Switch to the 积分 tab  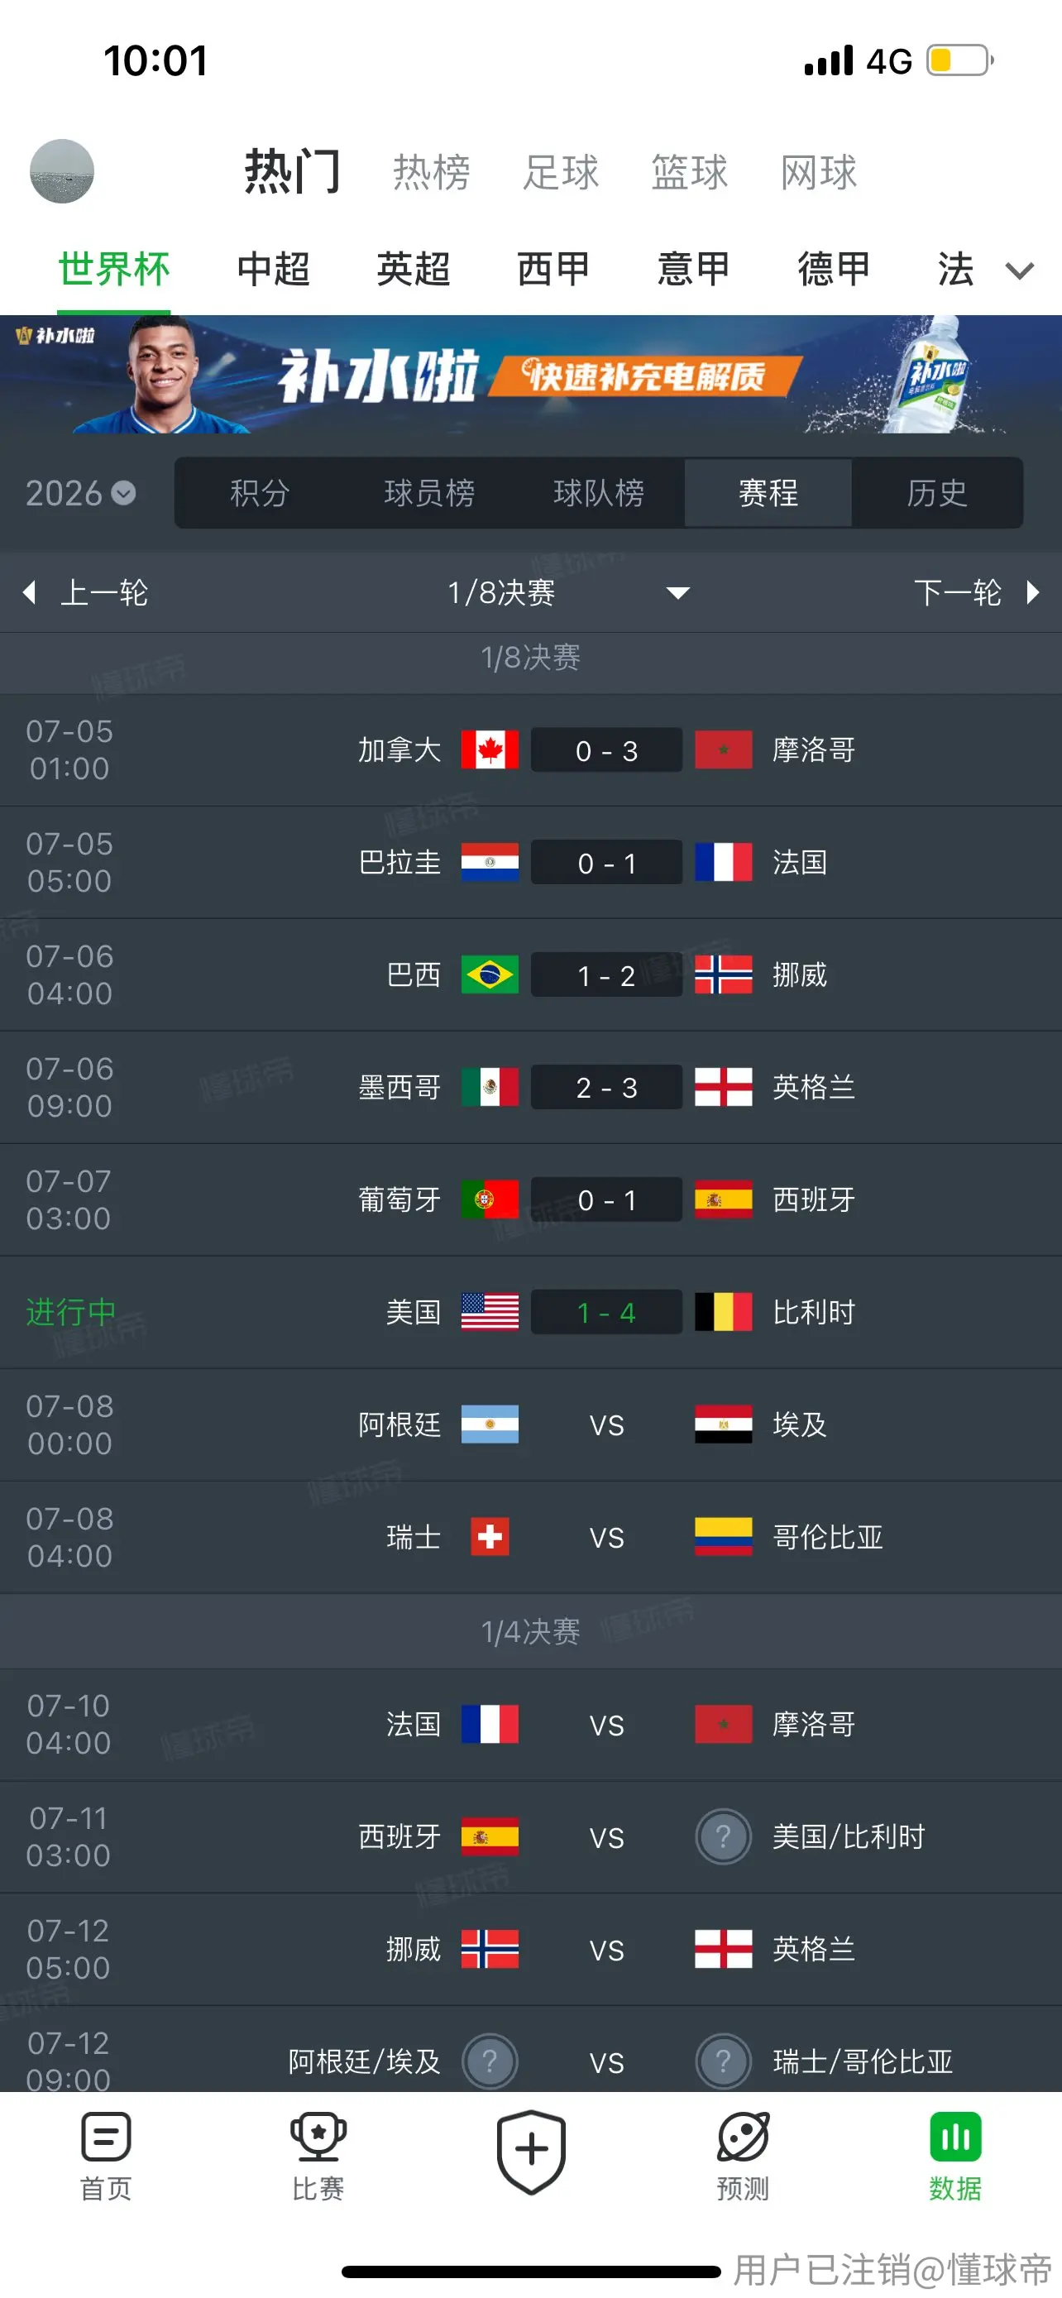260,492
